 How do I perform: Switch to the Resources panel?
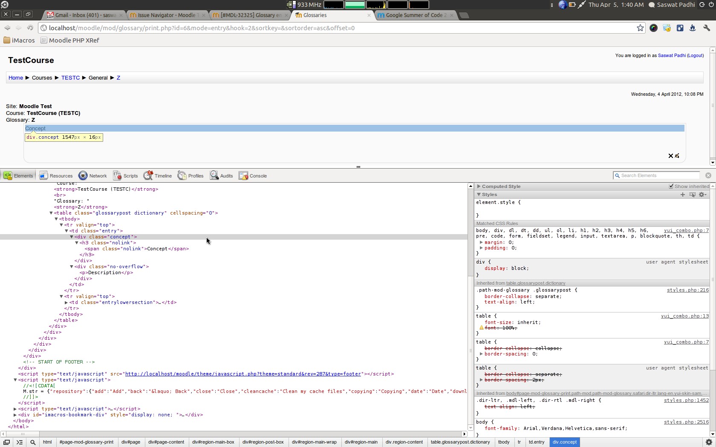[x=56, y=176]
